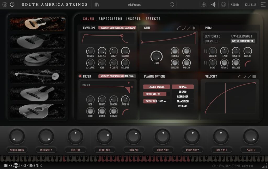This screenshot has height=169, width=268.
Task: Click the Dry / Wet knob
Action: pos(221,136)
